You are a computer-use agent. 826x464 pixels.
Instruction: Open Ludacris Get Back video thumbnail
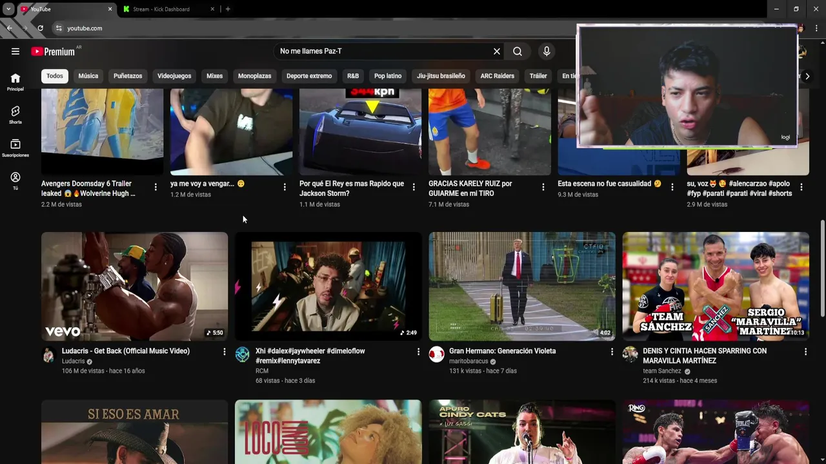point(134,286)
